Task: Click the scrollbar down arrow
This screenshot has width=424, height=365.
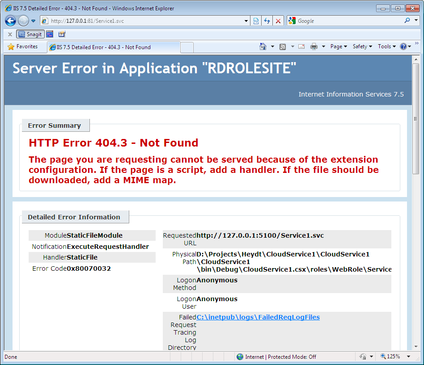Action: click(416, 347)
